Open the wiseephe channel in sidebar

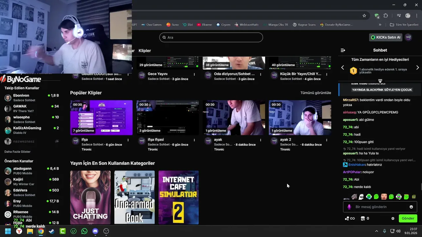pos(32,119)
